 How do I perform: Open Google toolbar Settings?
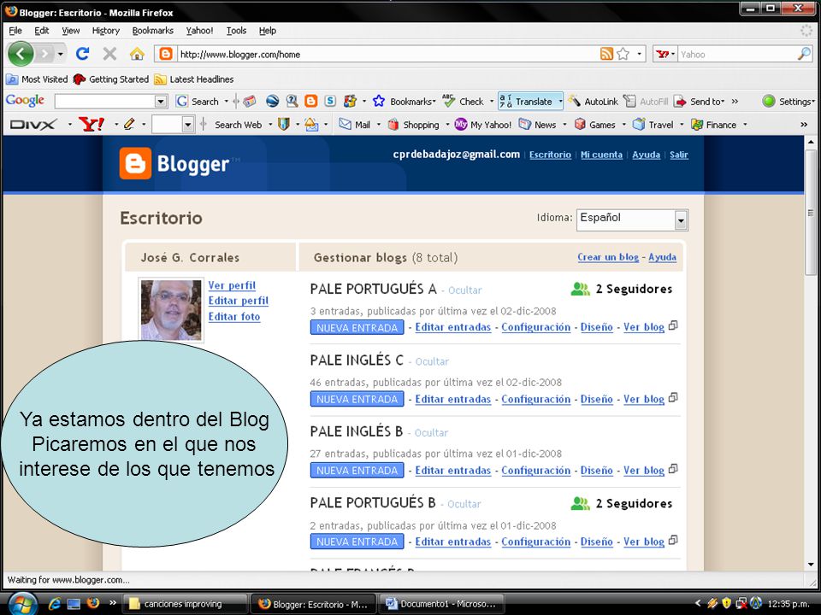[x=789, y=102]
